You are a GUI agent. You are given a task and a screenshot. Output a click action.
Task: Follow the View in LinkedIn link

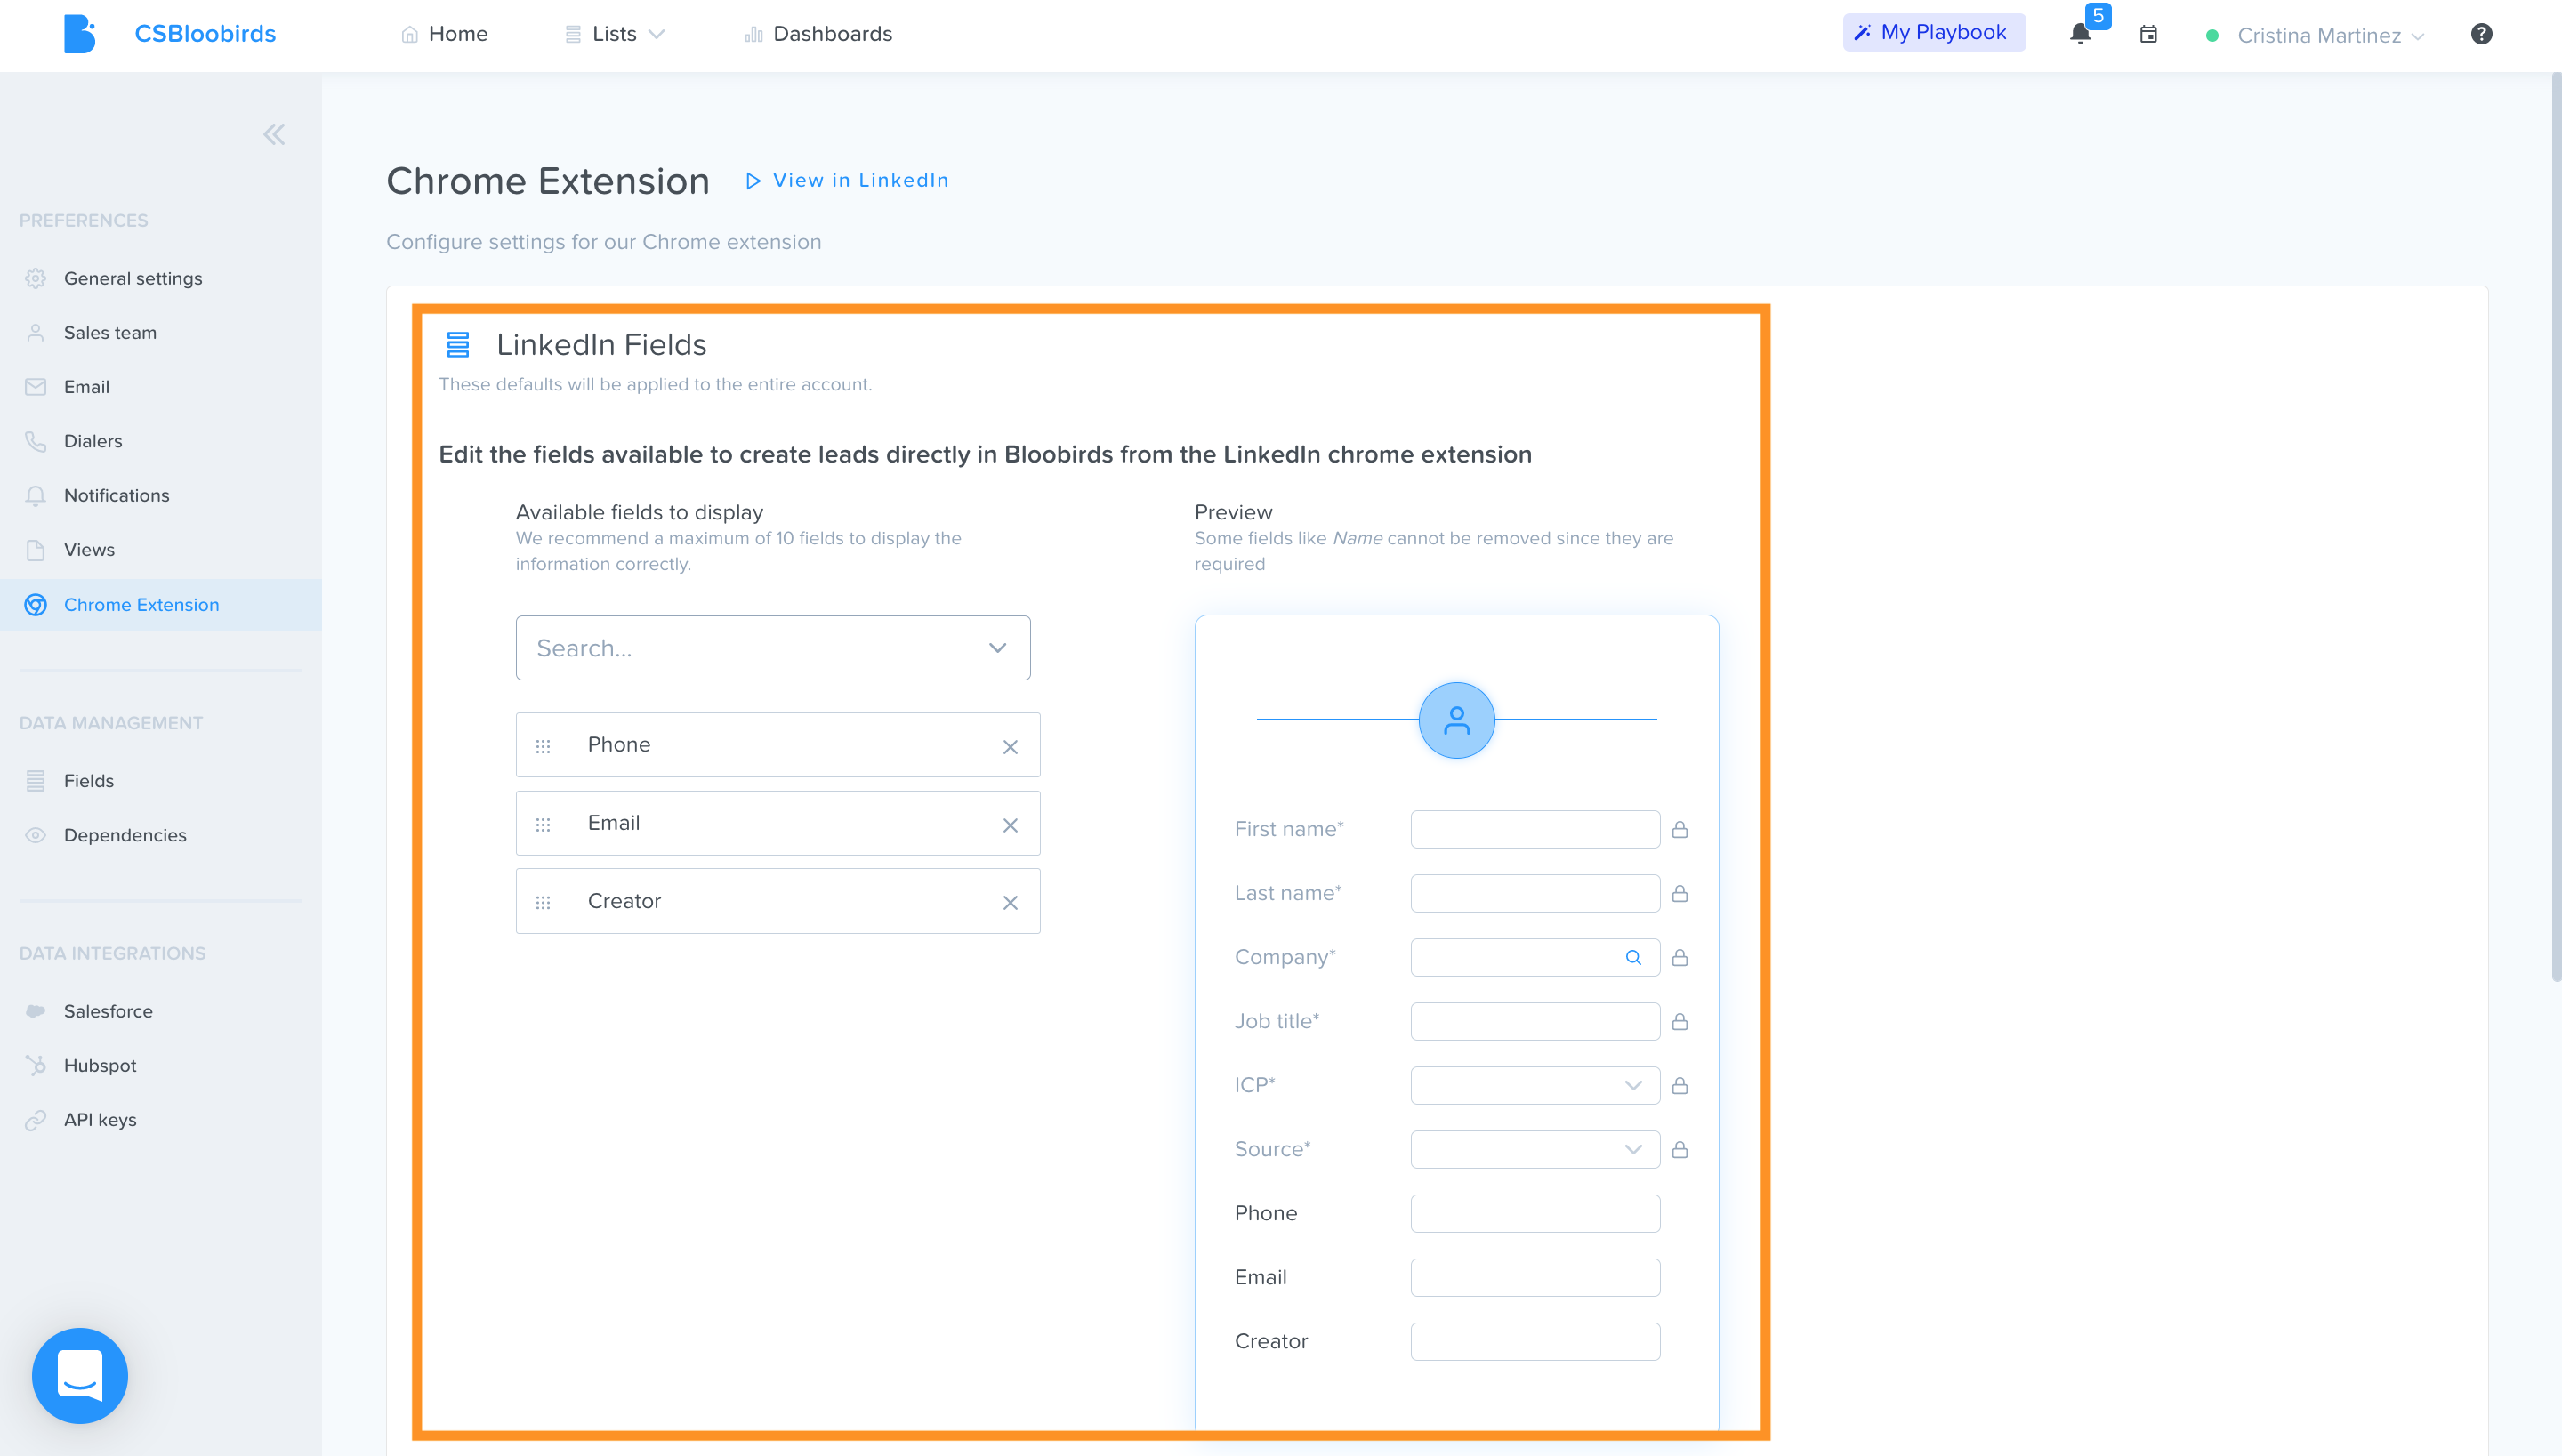[860, 180]
